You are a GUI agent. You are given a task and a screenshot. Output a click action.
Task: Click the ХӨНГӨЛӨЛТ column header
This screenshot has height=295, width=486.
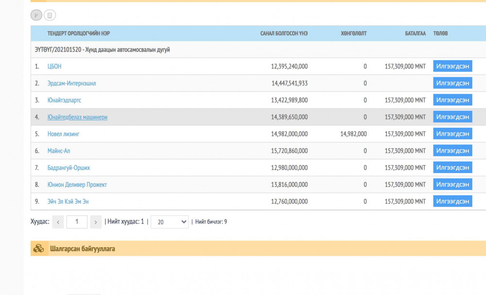[354, 34]
